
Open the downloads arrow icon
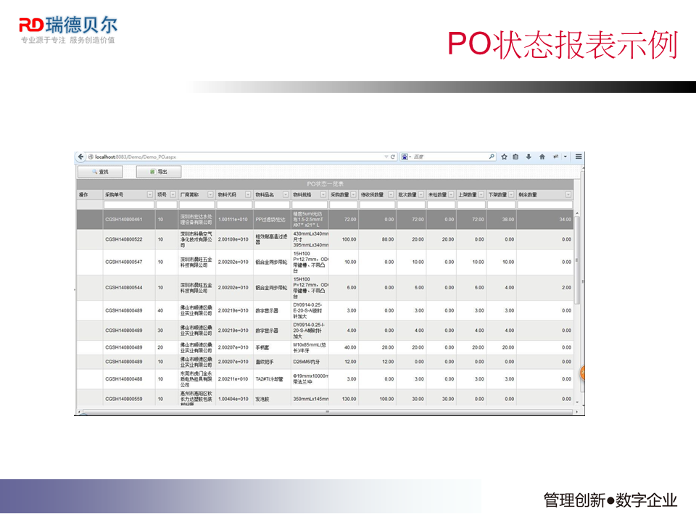coord(529,157)
